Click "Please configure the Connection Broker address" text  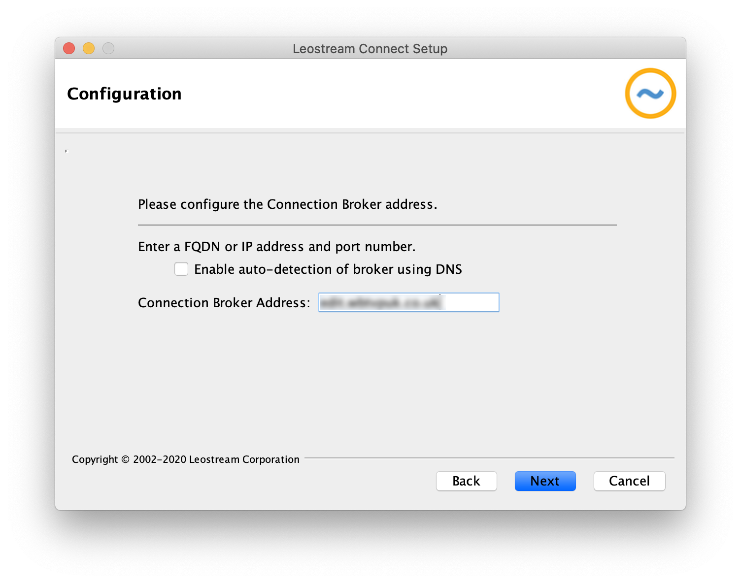coord(287,204)
